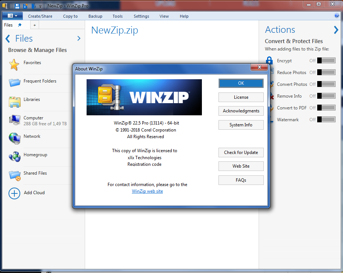
Task: Toggle the Watermark switch
Action: (326, 119)
